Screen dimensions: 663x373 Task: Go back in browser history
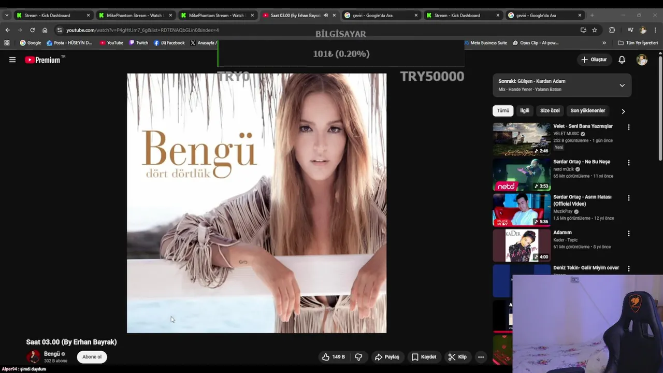[7, 30]
